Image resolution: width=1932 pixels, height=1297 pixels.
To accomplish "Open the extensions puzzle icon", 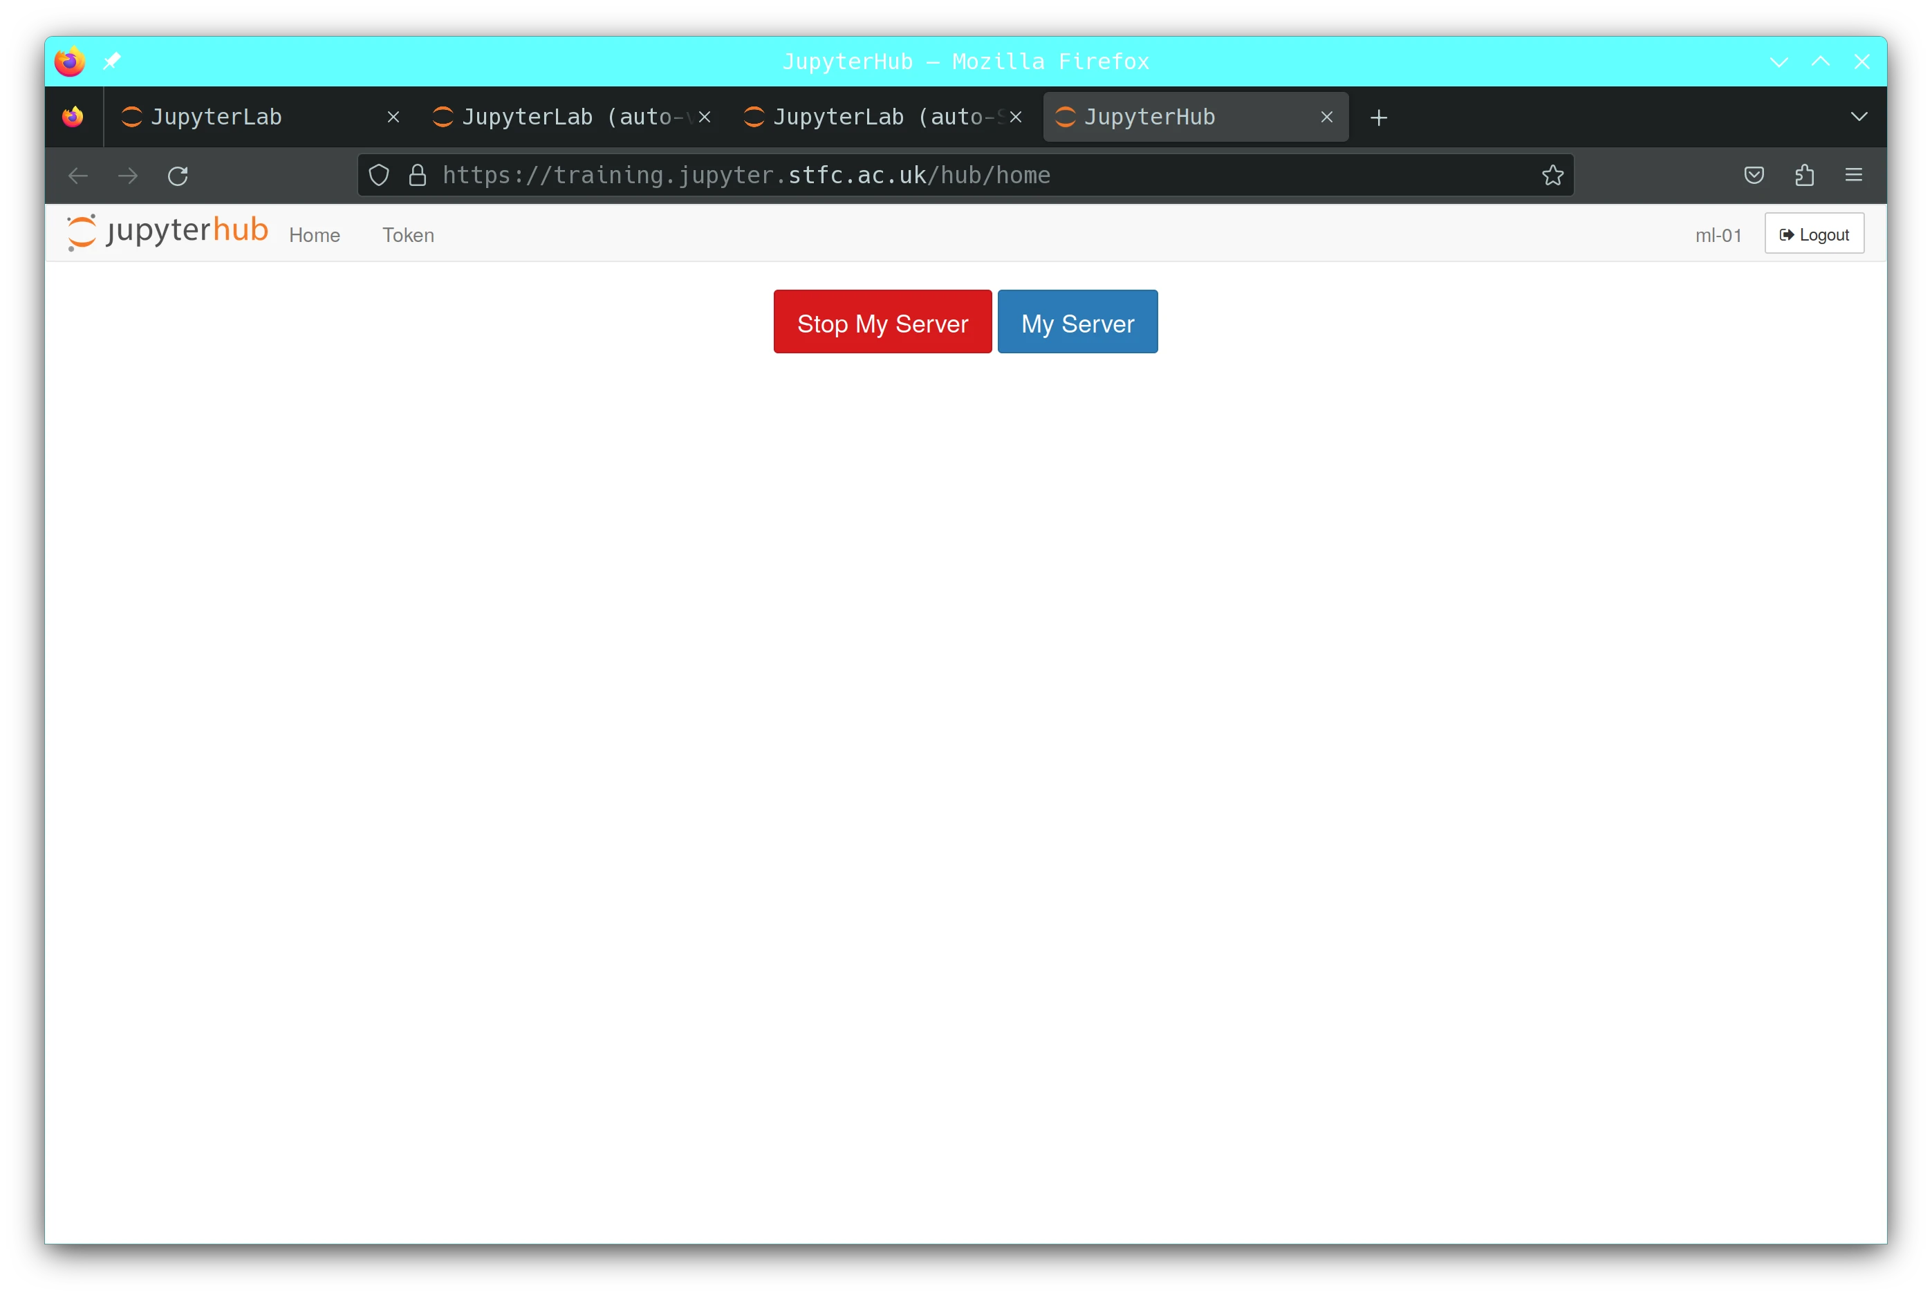I will click(1804, 174).
